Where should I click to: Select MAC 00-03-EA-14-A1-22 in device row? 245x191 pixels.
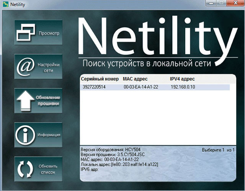[x=141, y=87]
